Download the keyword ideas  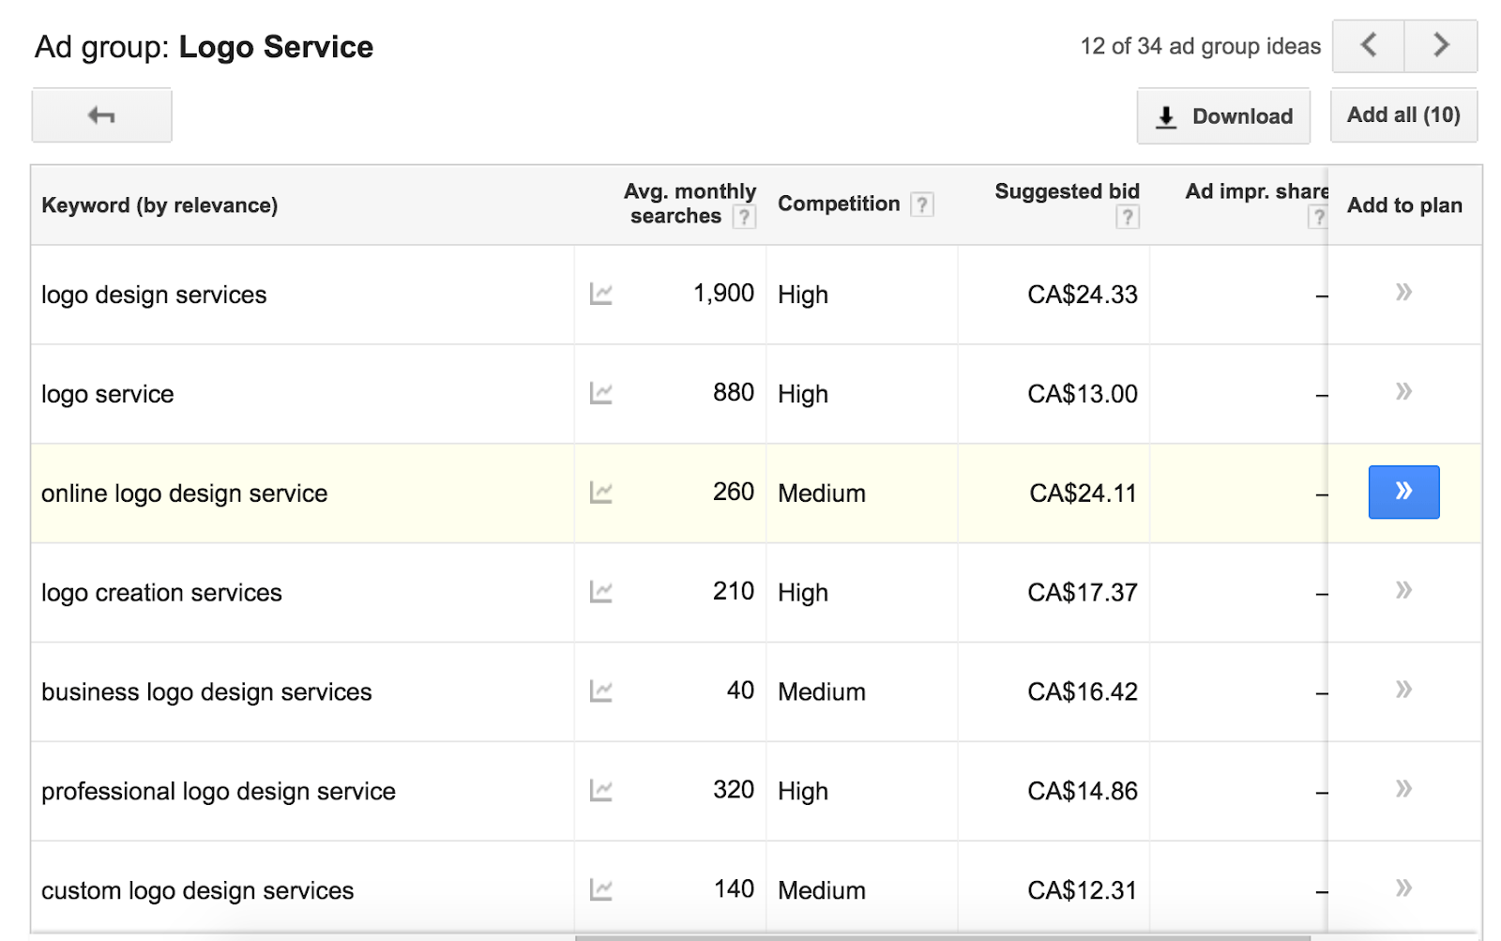[1223, 116]
